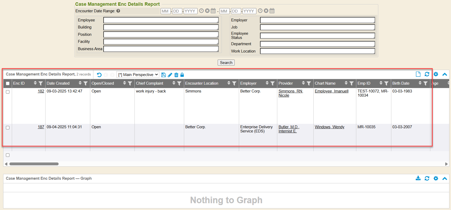This screenshot has height=210, width=451.
Task: Collapse the records table panel with chevron
Action: [445, 74]
